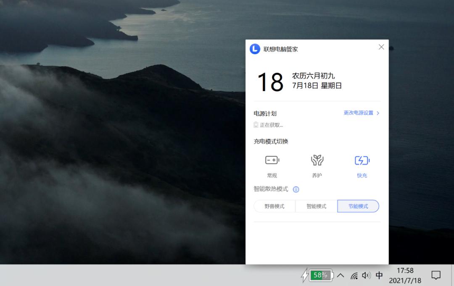This screenshot has width=454, height=286.
Task: Click the 联想电脑管家 logo icon
Action: click(255, 49)
